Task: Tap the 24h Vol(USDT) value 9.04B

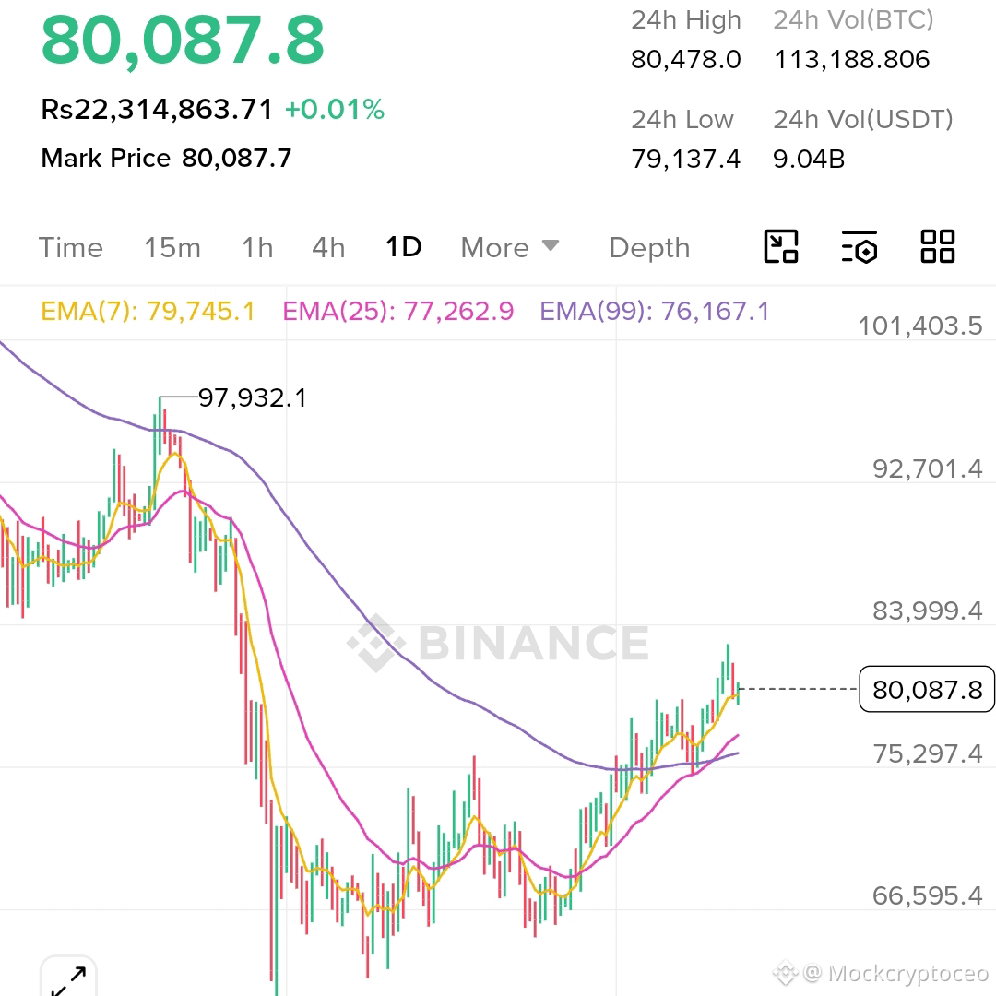Action: pos(810,159)
